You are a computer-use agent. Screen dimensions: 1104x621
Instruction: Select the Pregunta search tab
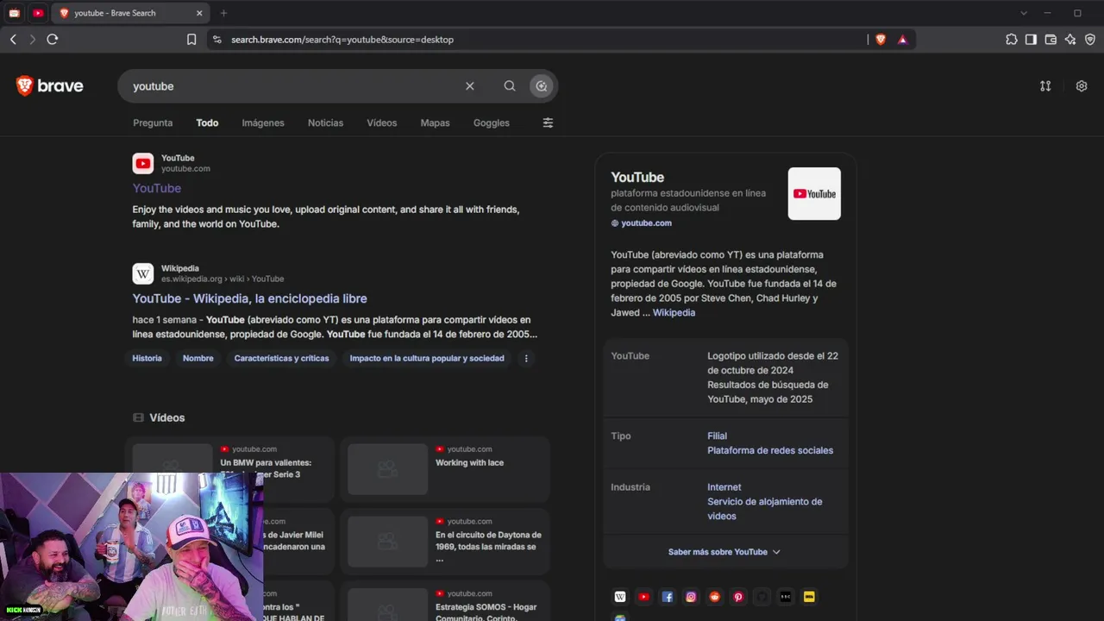(153, 122)
